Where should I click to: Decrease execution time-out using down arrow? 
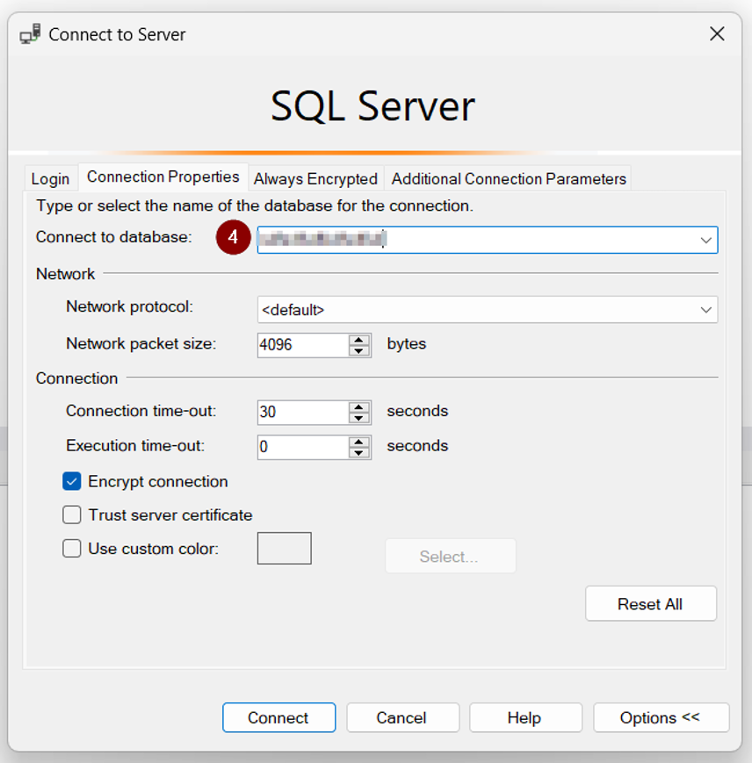tap(358, 453)
